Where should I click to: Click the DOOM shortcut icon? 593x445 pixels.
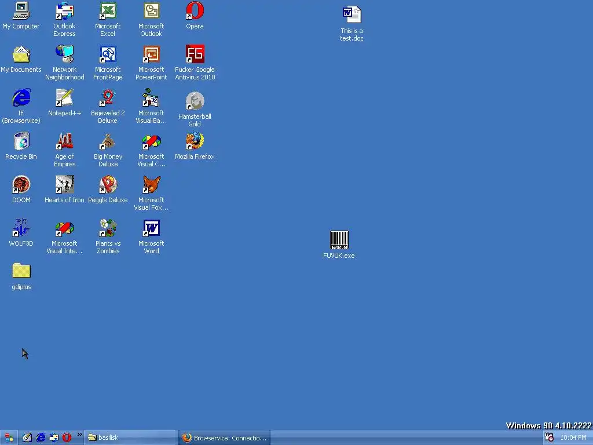click(x=21, y=185)
